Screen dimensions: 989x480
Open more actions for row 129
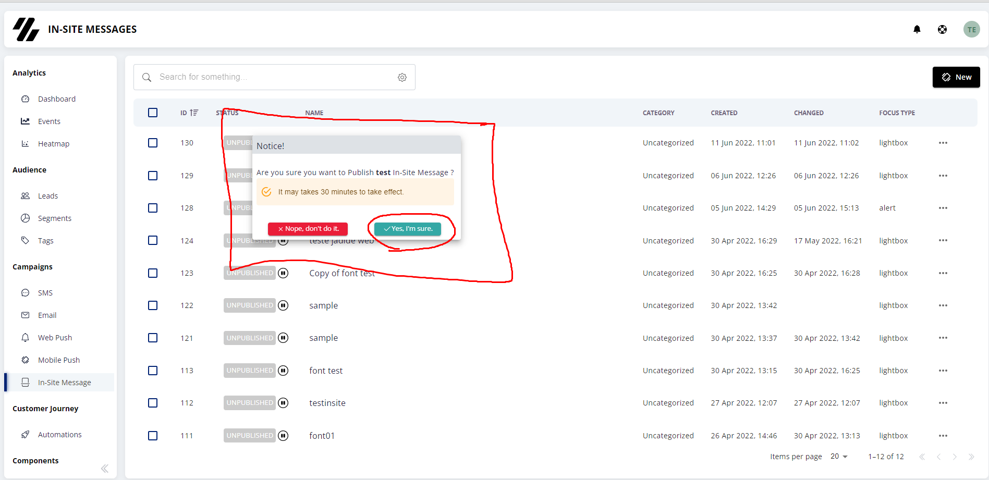[x=943, y=176]
